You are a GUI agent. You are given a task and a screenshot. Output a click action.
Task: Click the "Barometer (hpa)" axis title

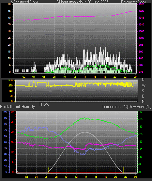point(133,2)
